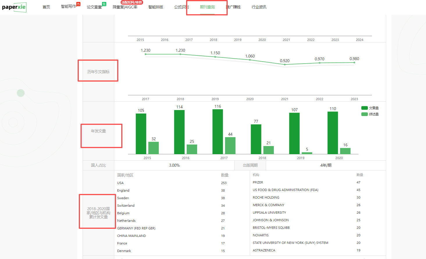Open 行业资讯 in the top navigation
The width and height of the screenshot is (426, 259).
(259, 7)
